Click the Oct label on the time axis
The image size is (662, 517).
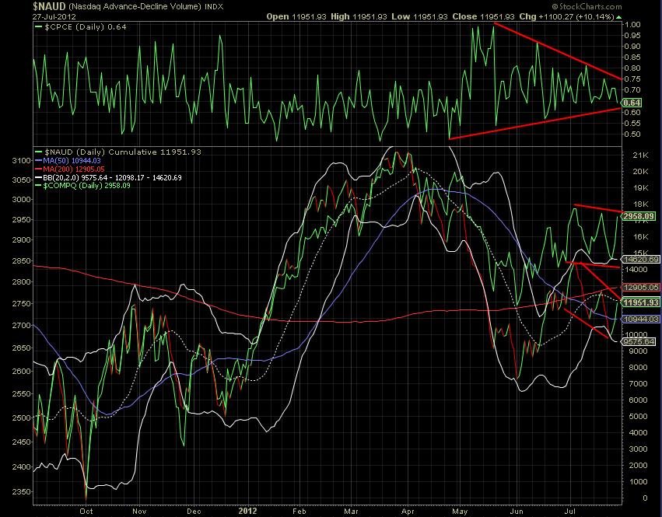pyautogui.click(x=86, y=511)
